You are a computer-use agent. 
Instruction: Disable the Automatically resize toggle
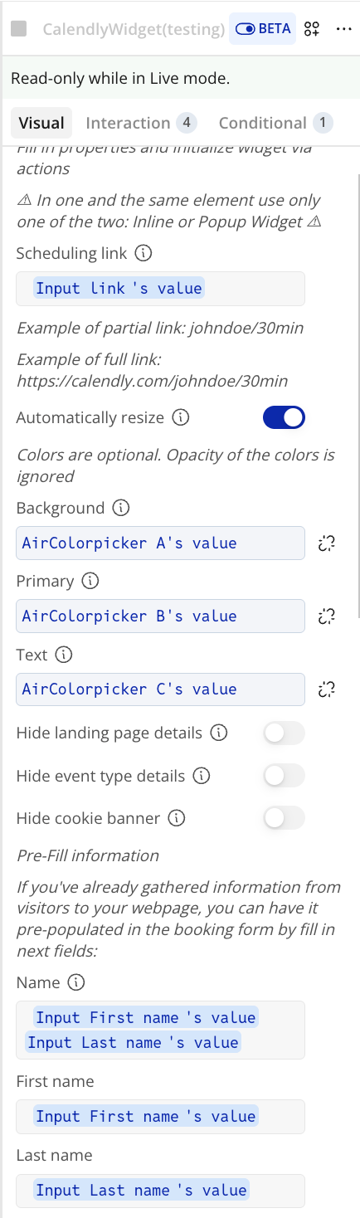click(284, 418)
